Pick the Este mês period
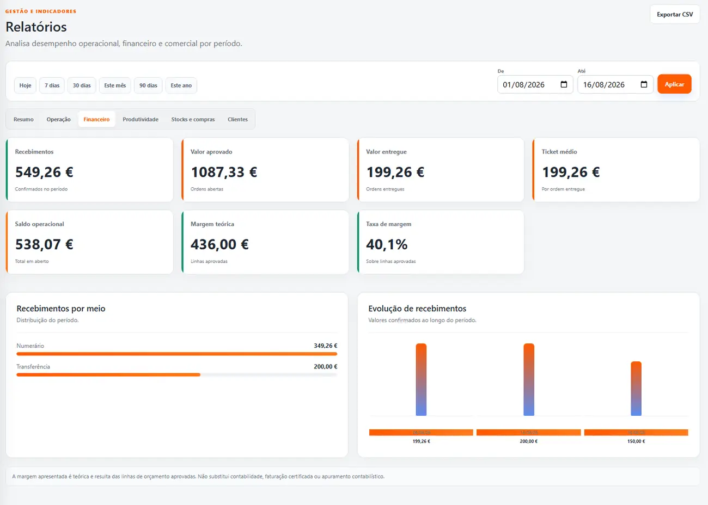708x505 pixels. point(115,85)
